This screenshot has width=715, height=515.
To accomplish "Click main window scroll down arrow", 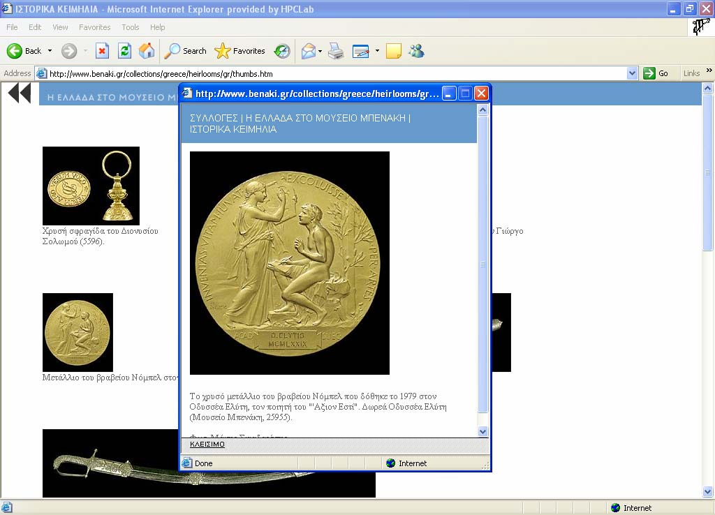I will coord(708,492).
